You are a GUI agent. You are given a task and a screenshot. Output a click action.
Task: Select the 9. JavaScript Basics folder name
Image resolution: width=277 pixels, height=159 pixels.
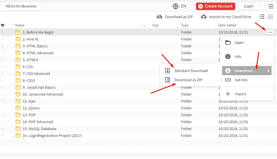[39, 87]
